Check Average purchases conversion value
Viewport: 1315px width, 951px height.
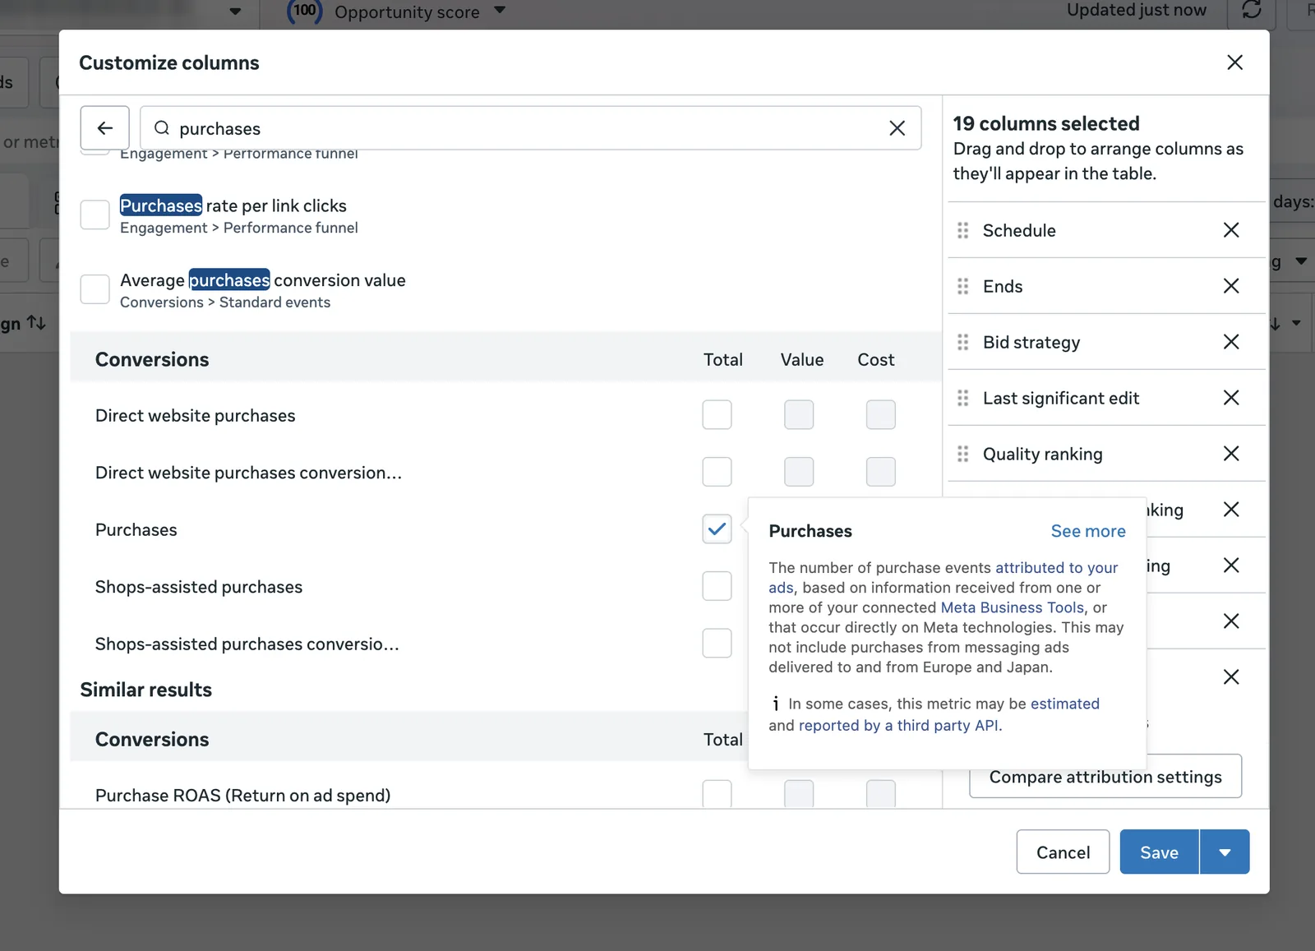pyautogui.click(x=95, y=289)
